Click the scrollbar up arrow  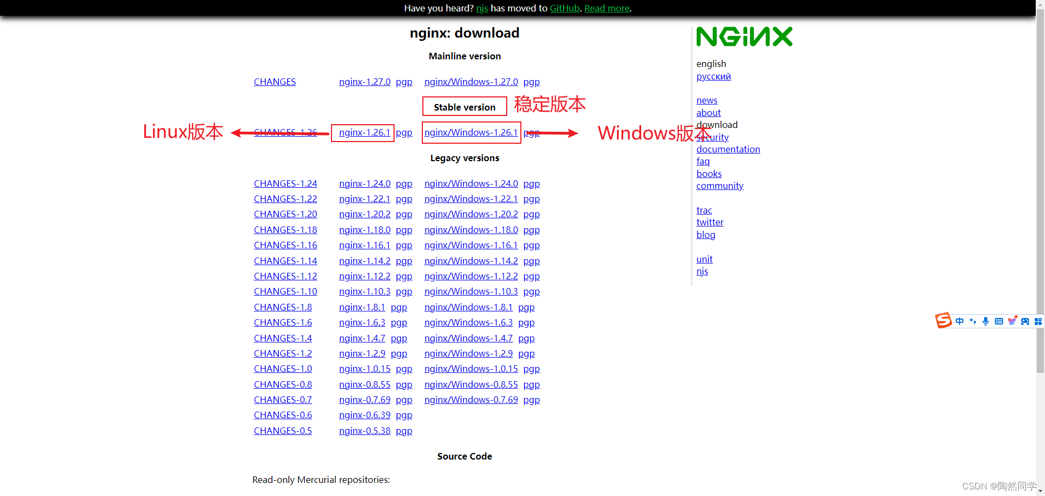coord(1040,4)
